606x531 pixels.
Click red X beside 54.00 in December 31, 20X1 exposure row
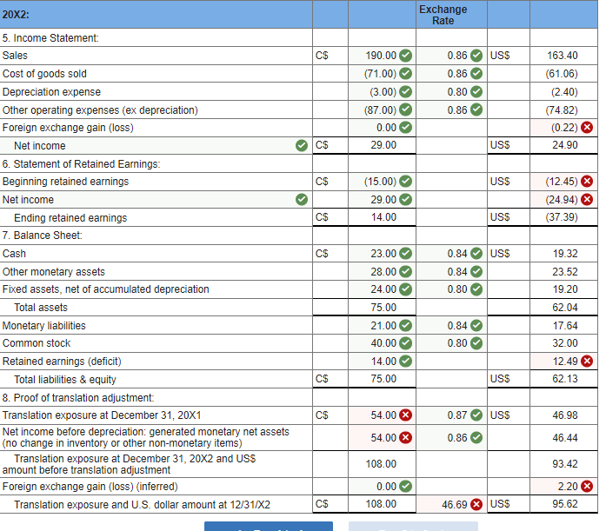pyautogui.click(x=405, y=415)
